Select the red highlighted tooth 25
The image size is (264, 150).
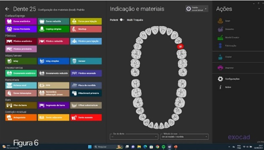click(180, 46)
